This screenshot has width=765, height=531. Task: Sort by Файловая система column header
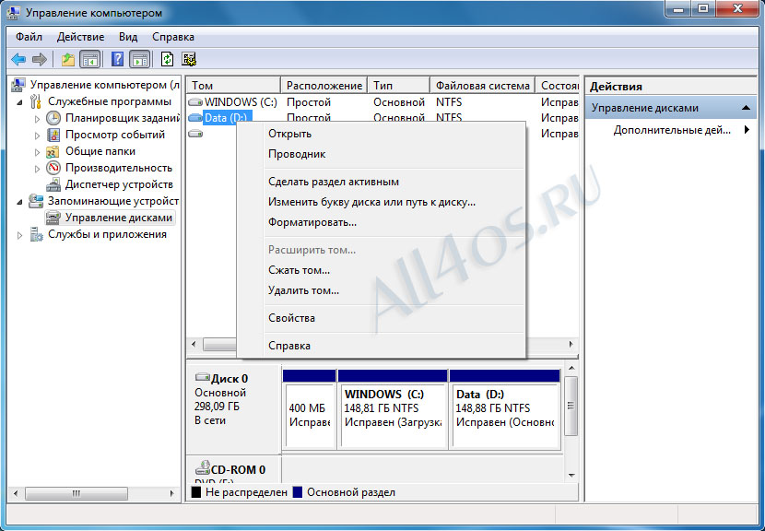click(483, 86)
